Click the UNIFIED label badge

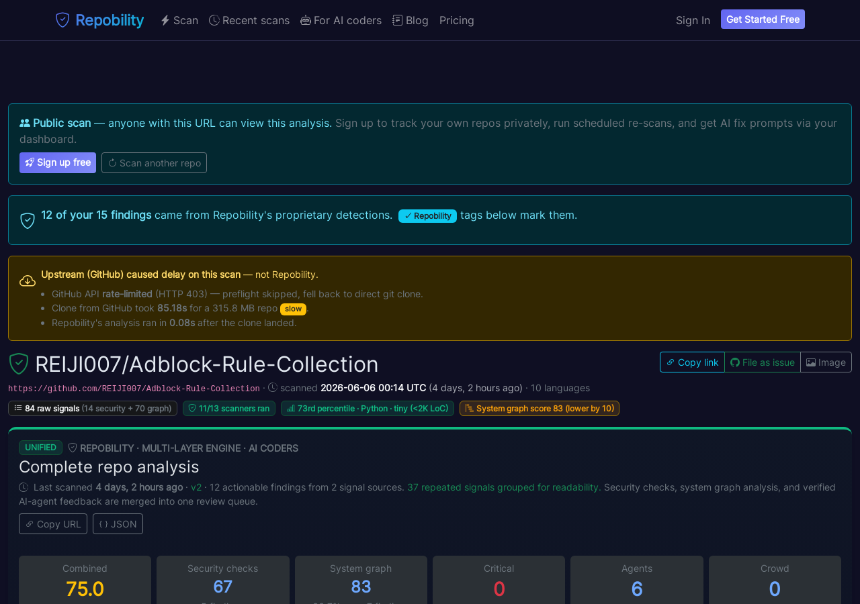point(40,448)
